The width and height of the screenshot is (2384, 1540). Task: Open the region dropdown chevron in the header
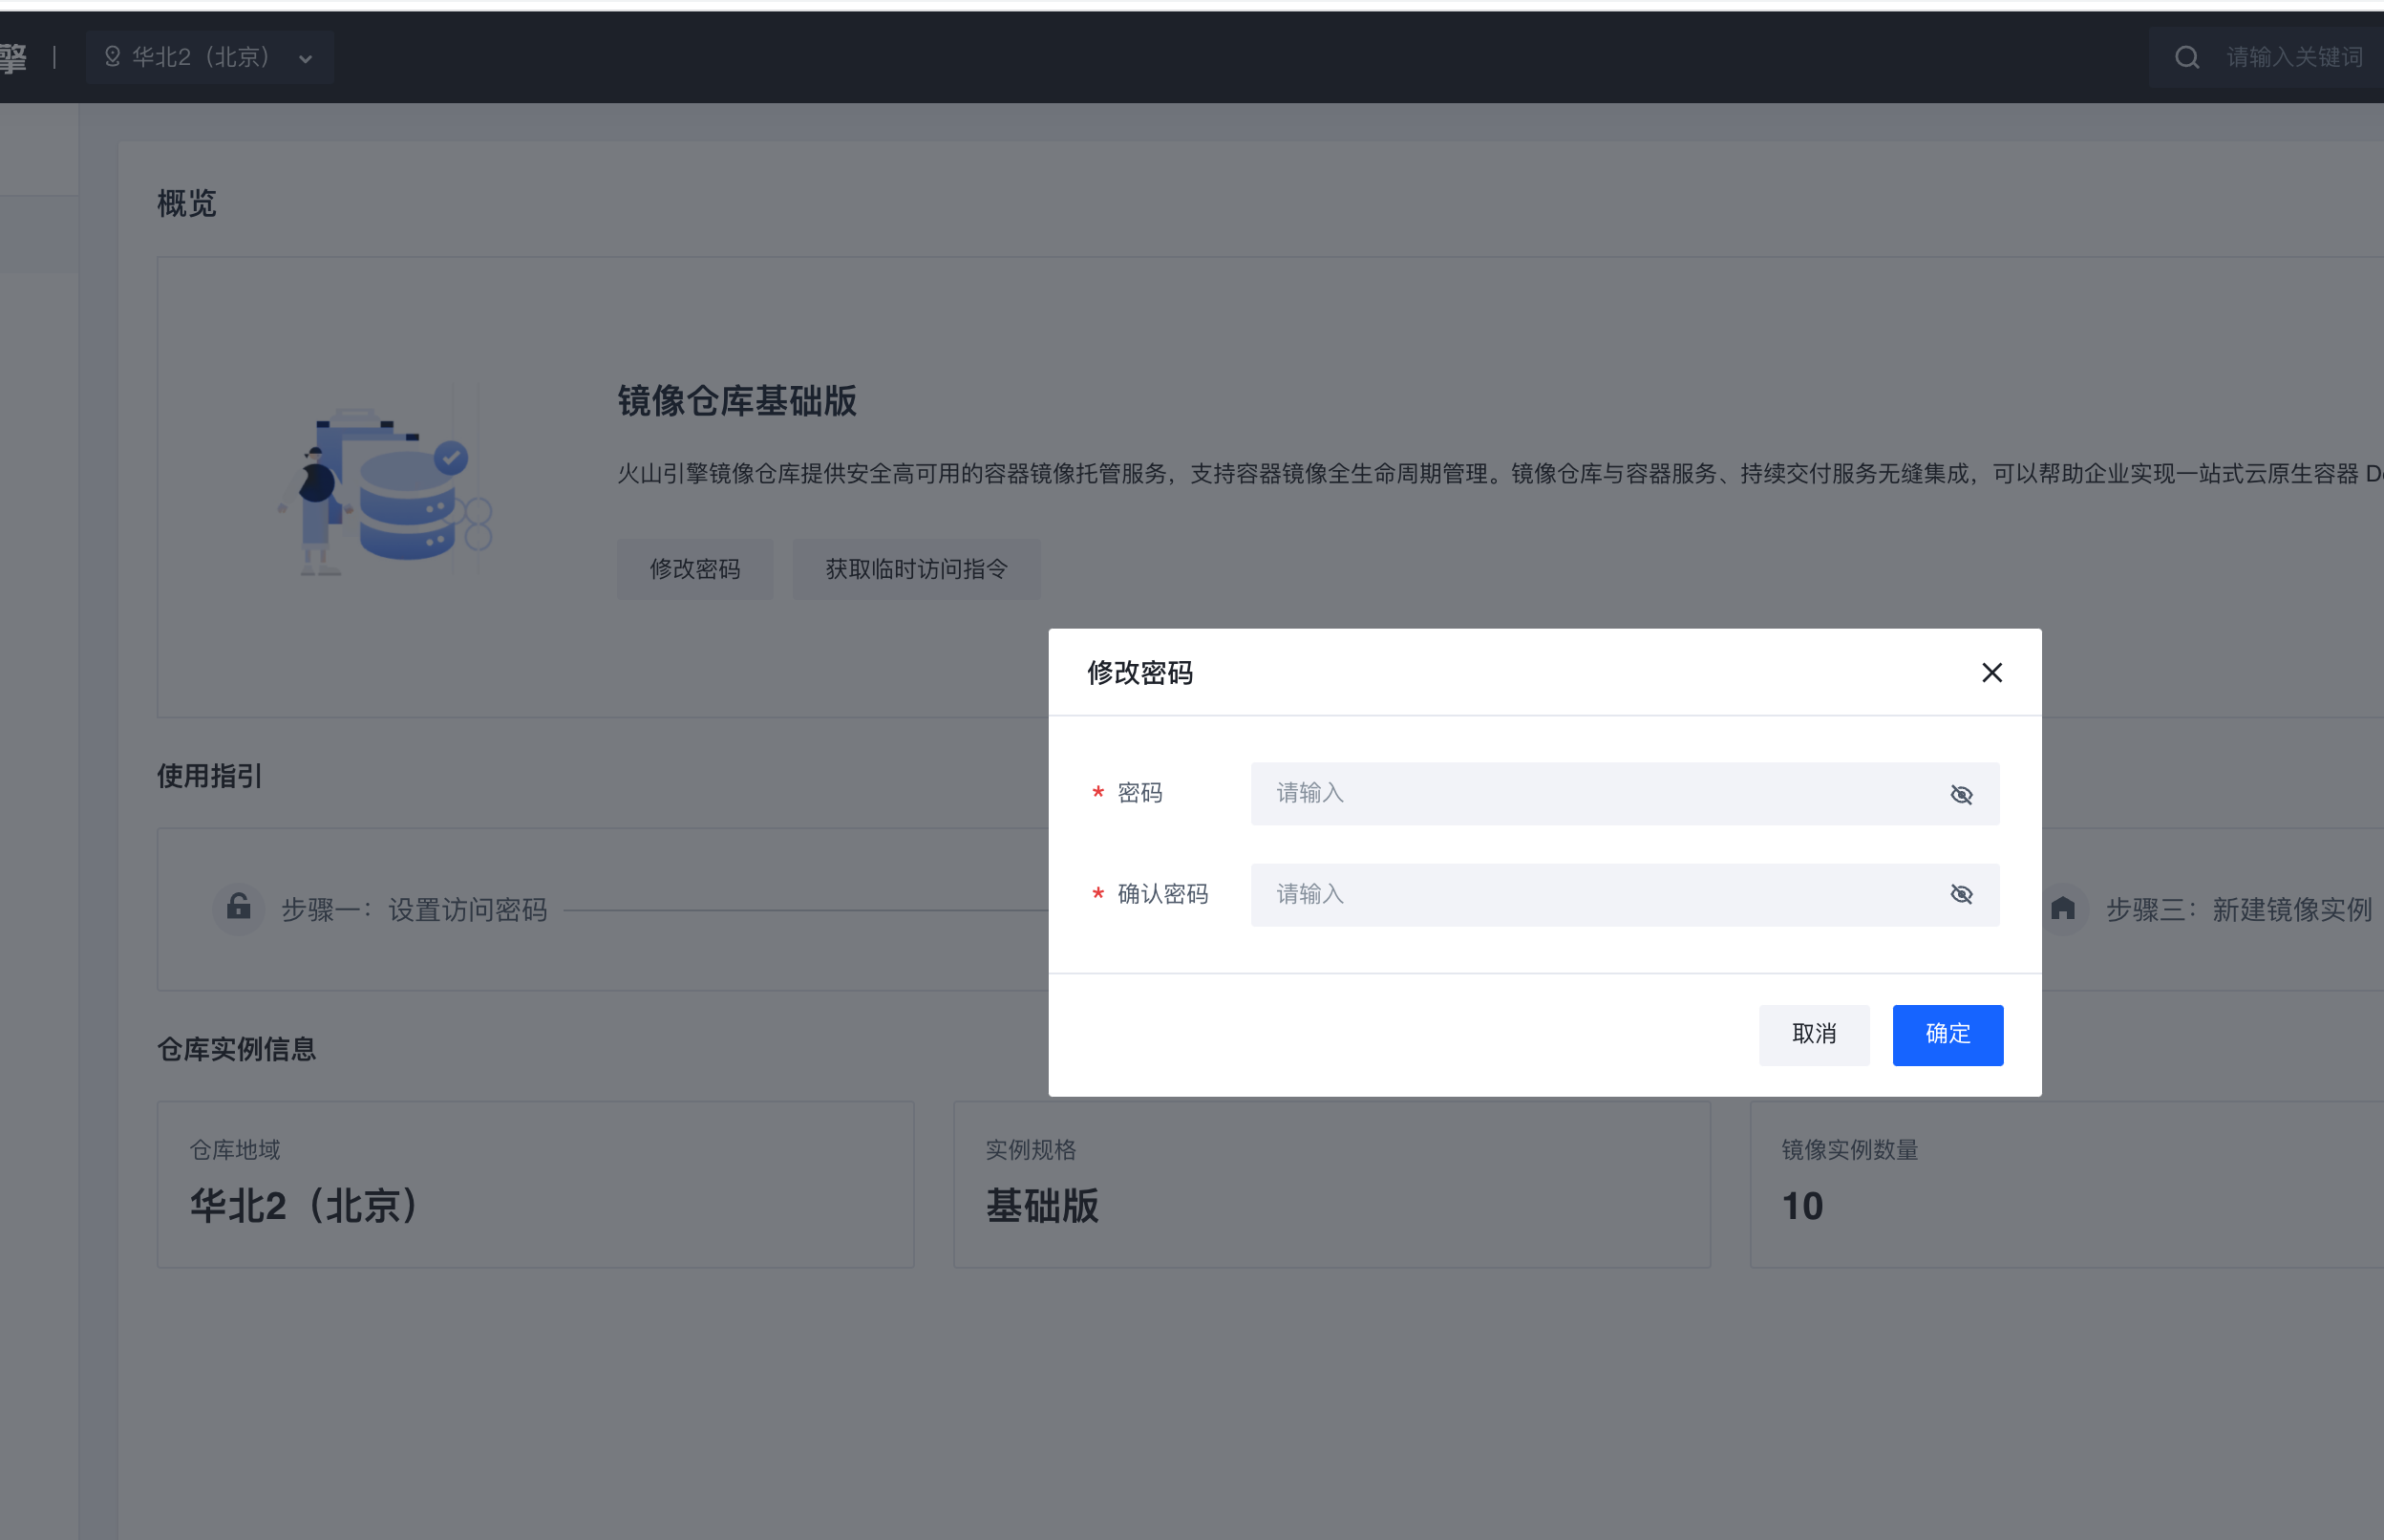tap(306, 57)
